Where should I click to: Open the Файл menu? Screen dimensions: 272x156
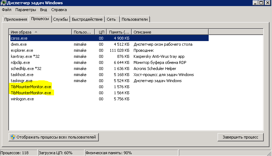pyautogui.click(x=6, y=10)
